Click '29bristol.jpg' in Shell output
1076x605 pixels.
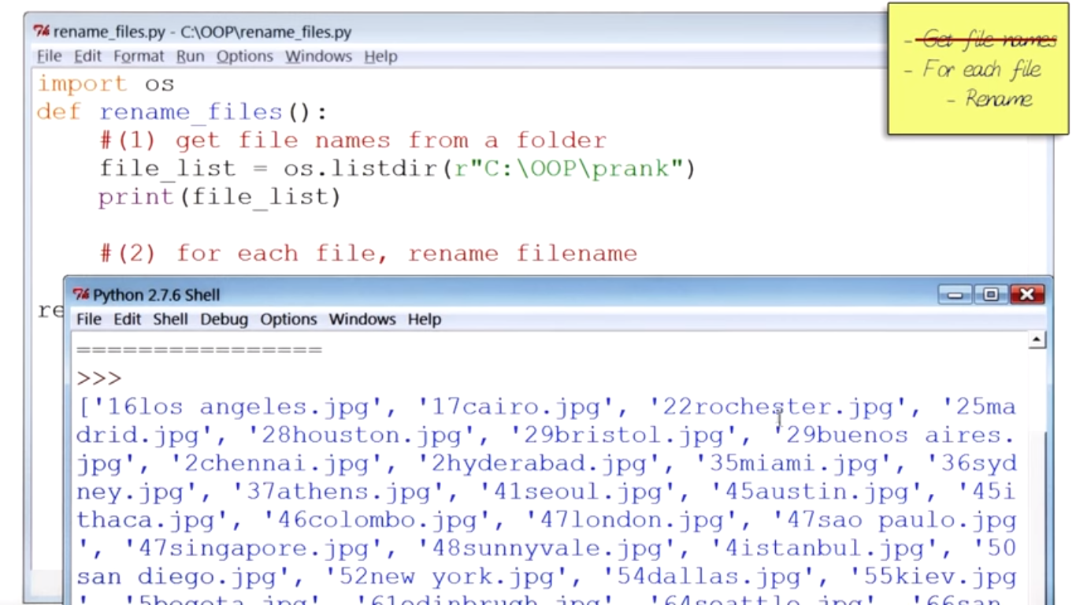tap(625, 436)
